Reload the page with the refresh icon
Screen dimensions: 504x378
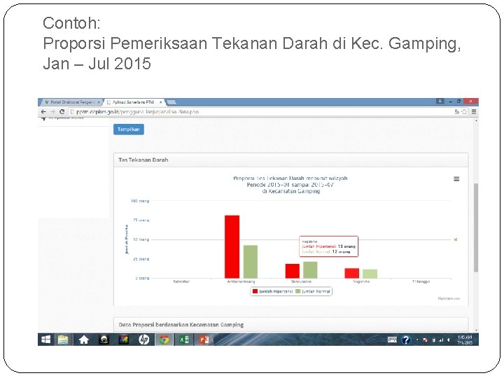pos(62,111)
